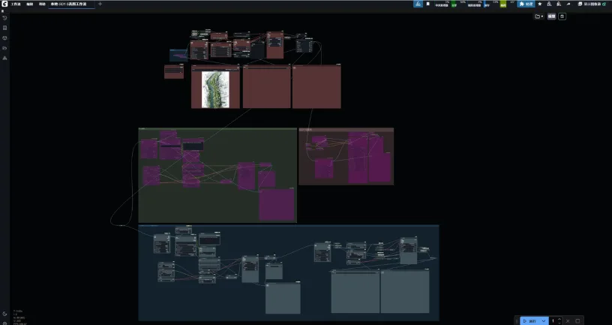Open the model library sidebar icon
Image resolution: width=612 pixels, height=325 pixels.
(x=4, y=38)
